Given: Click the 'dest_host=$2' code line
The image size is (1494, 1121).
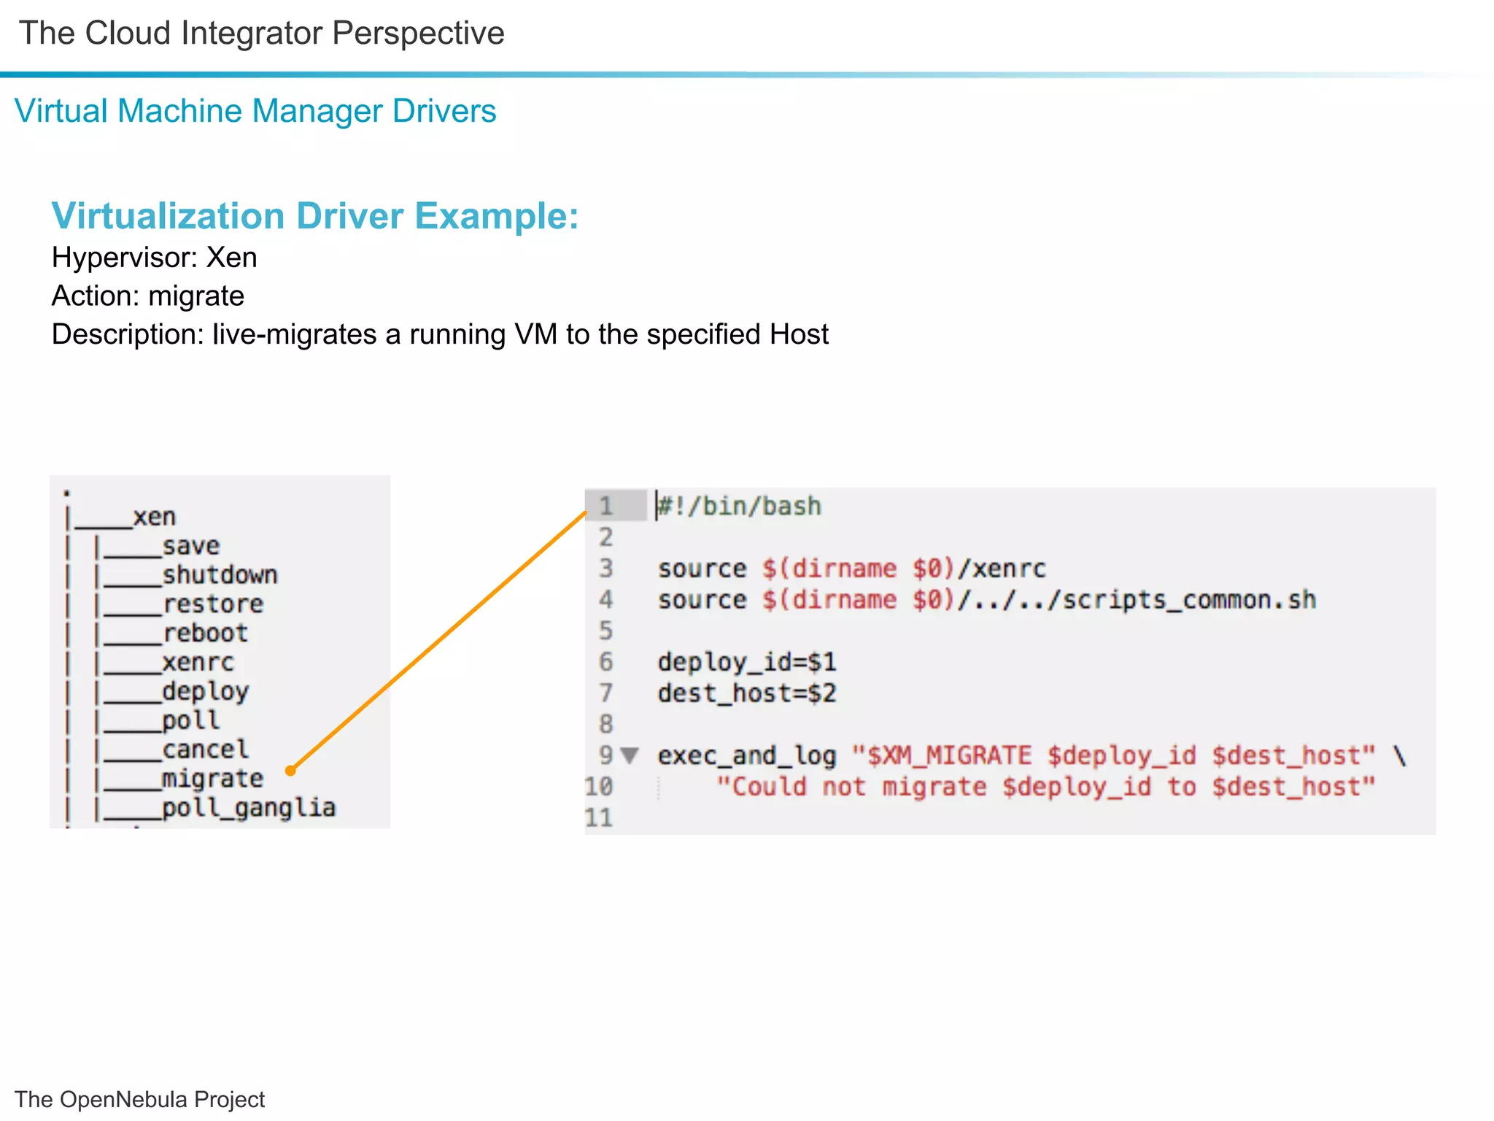Looking at the screenshot, I should point(747,693).
